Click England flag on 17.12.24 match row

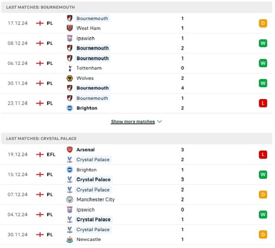(x=40, y=23)
